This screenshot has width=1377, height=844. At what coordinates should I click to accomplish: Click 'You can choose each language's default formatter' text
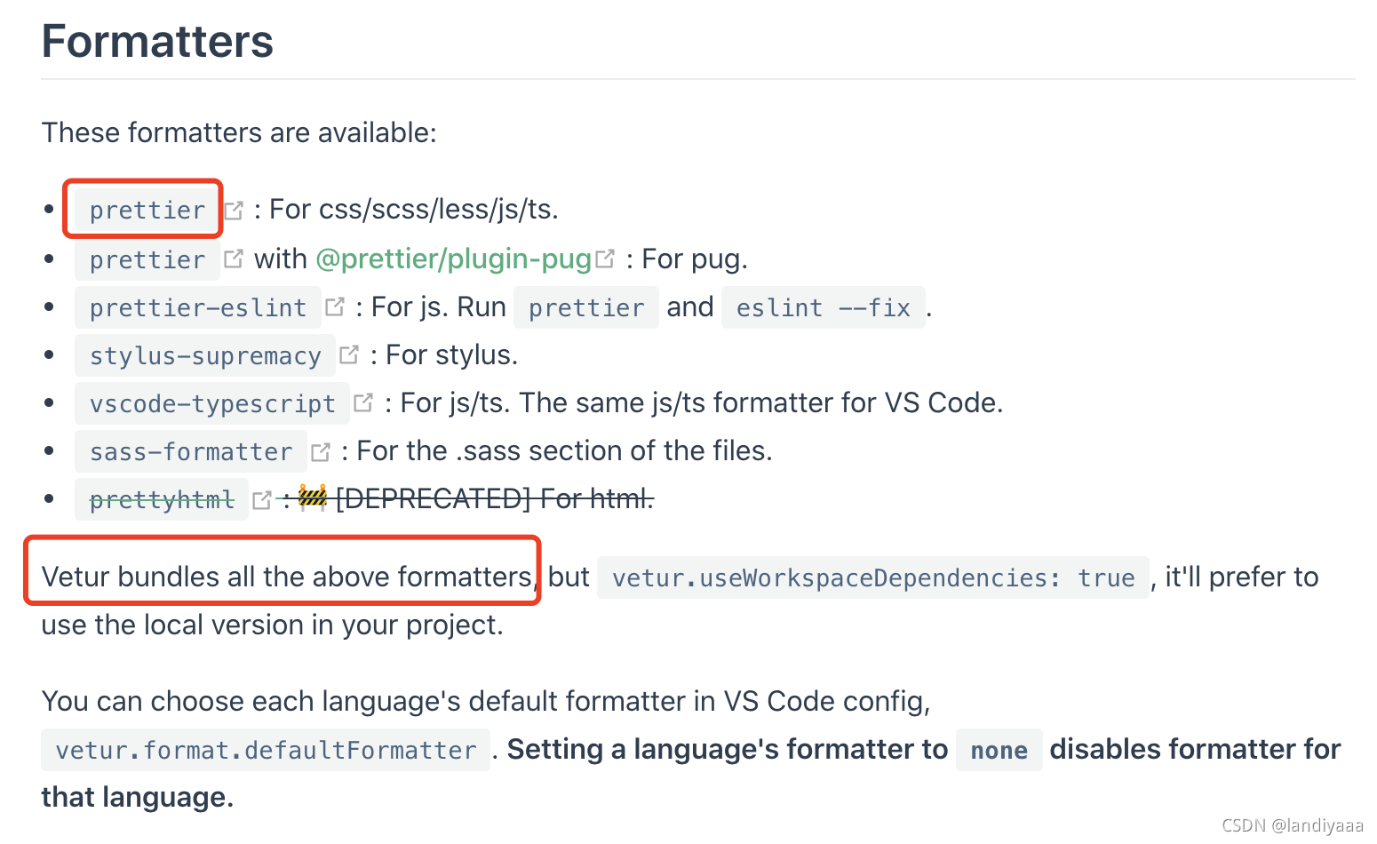click(x=363, y=701)
